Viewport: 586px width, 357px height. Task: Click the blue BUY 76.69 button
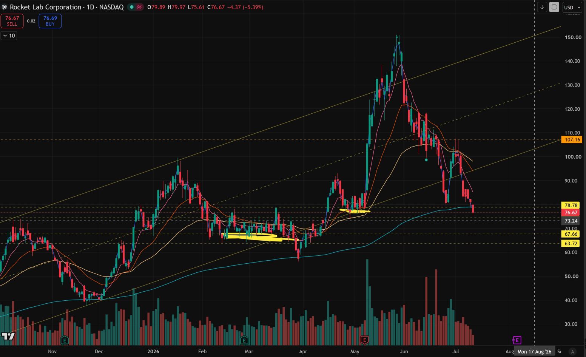(50, 21)
